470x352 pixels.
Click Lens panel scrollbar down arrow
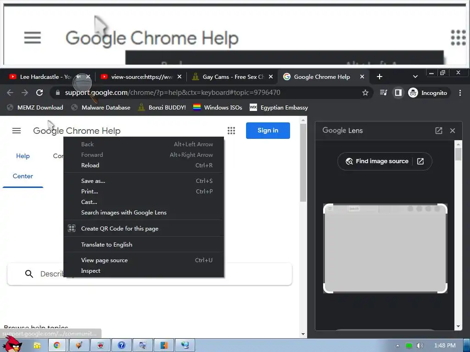point(458,326)
